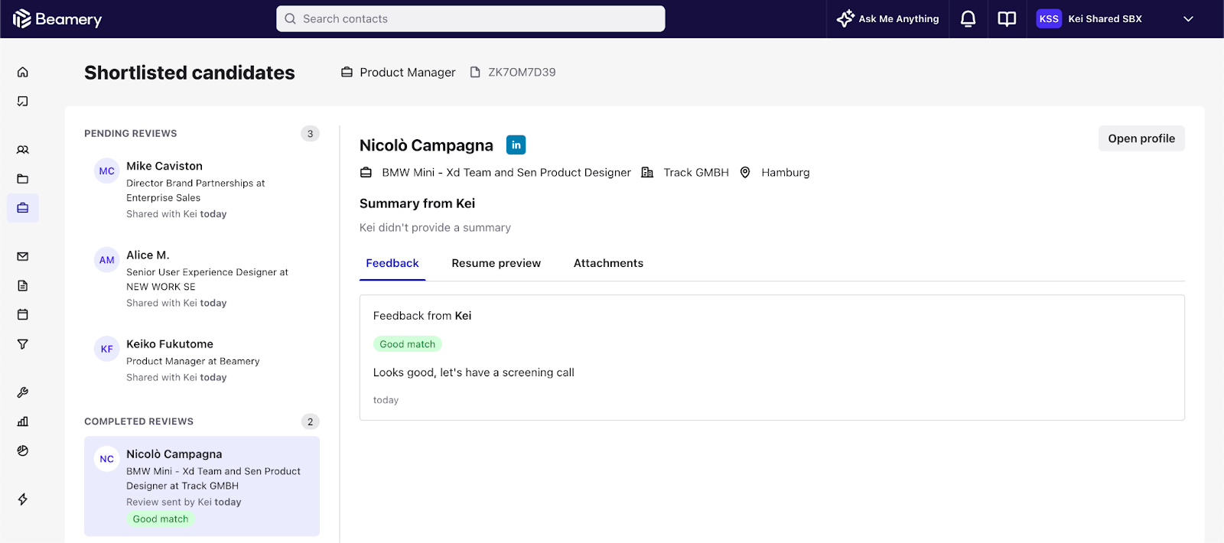The image size is (1224, 543).
Task: Click the NC avatar for Nicolò Campagna
Action: [107, 459]
